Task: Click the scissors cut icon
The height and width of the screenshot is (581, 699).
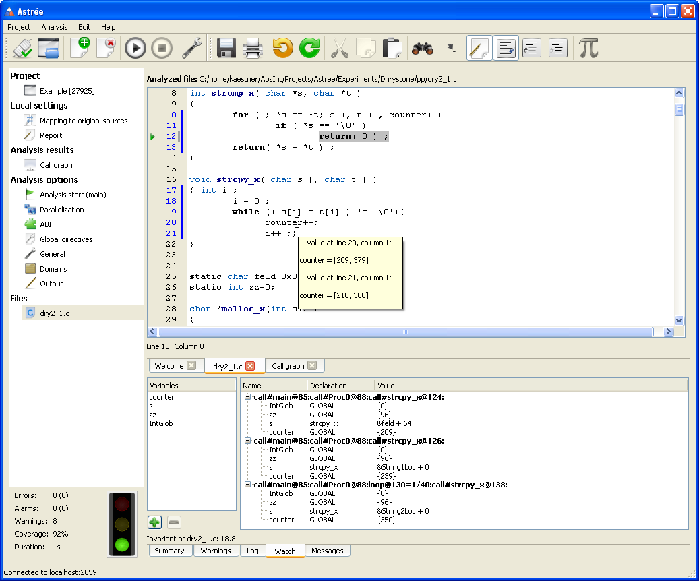Action: (x=340, y=48)
